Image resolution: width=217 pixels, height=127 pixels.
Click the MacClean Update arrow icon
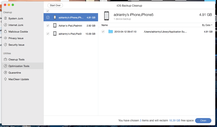(5, 79)
